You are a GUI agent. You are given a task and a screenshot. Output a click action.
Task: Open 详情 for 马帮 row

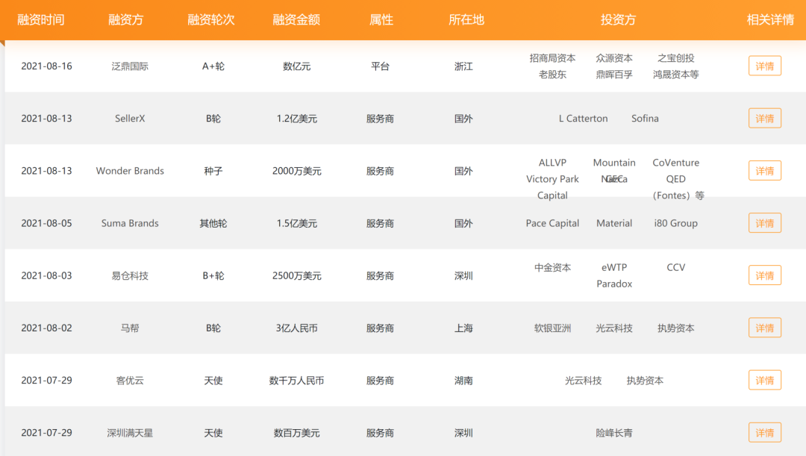[764, 328]
